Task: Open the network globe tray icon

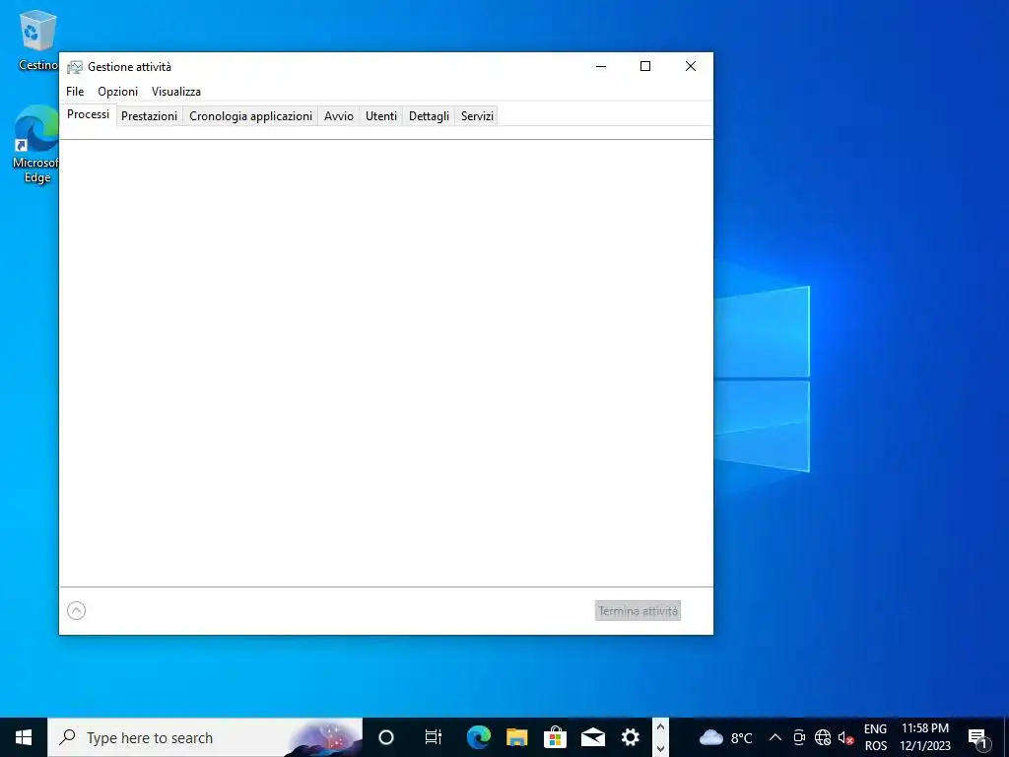Action: point(823,737)
